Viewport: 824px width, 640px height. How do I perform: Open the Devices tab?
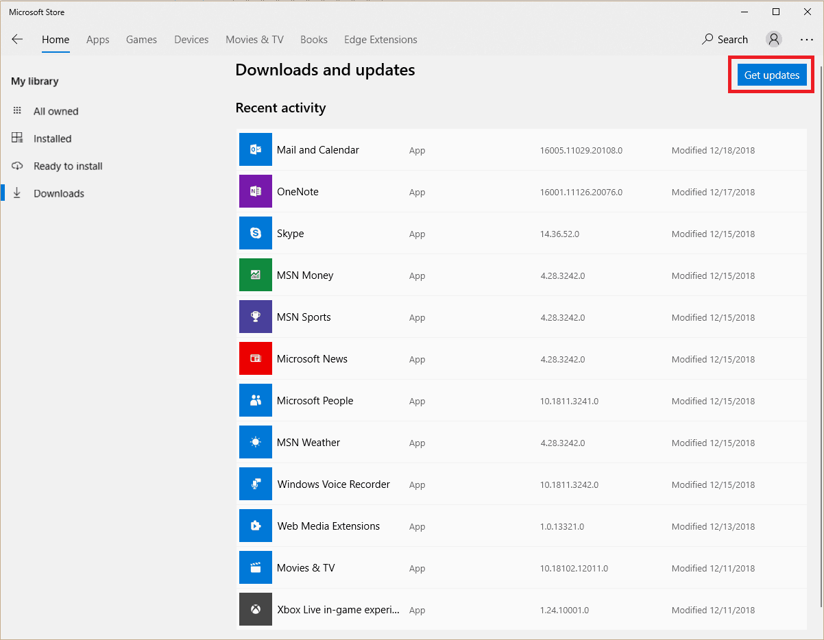[x=191, y=39]
